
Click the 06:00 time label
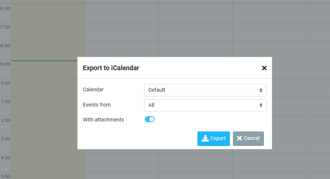click(5, 9)
